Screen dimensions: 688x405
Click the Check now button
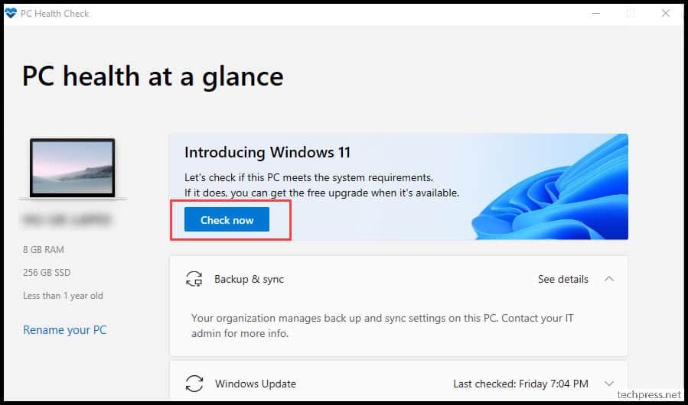click(227, 219)
